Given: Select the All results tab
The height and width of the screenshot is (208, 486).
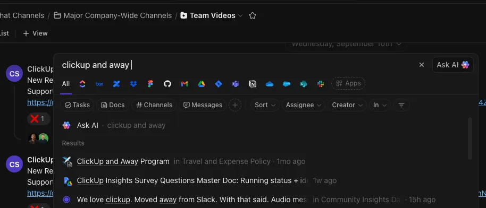Looking at the screenshot, I should point(66,84).
